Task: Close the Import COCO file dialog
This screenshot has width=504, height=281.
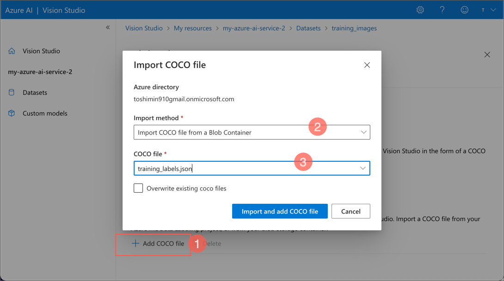Action: click(x=367, y=65)
